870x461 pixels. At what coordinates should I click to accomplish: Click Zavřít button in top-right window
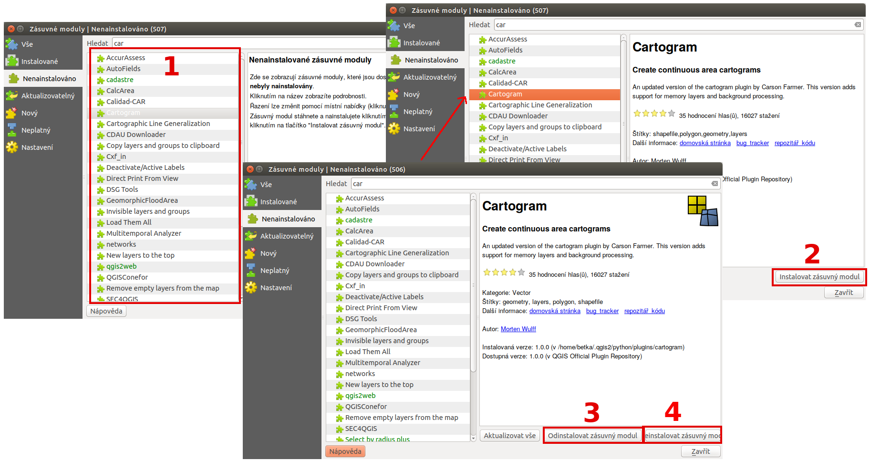pos(843,293)
